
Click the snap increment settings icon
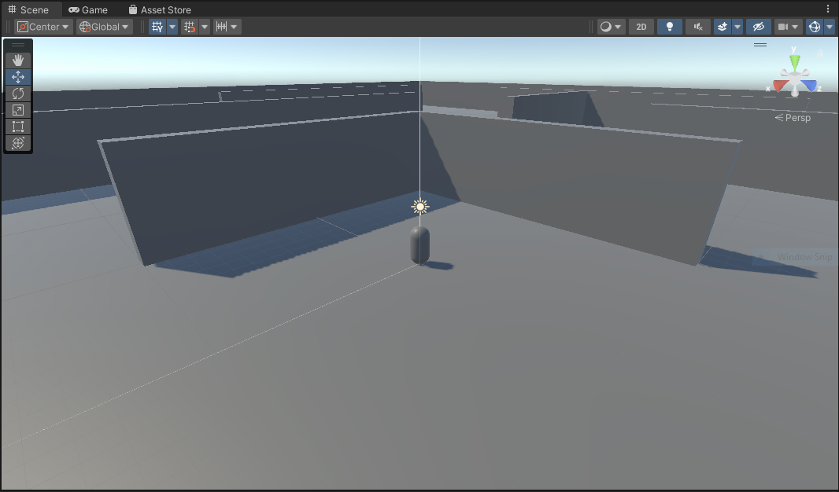223,26
